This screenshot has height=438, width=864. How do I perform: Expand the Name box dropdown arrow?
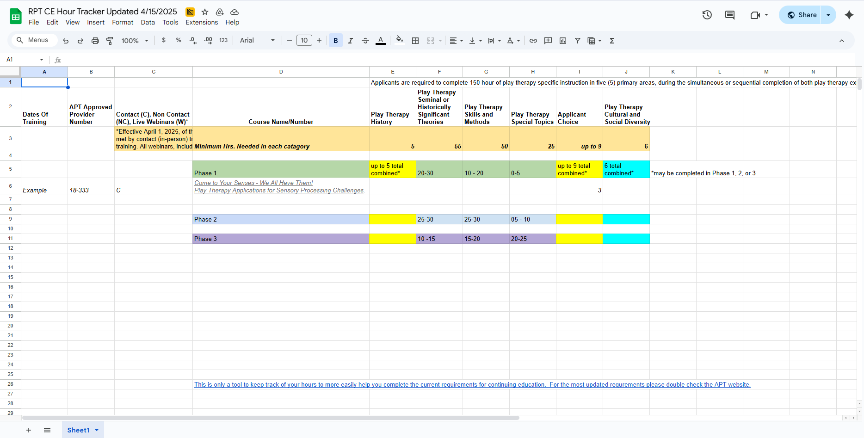42,60
